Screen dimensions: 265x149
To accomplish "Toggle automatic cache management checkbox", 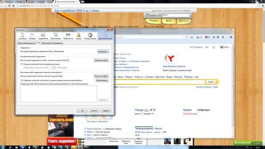I will (x=22, y=64).
